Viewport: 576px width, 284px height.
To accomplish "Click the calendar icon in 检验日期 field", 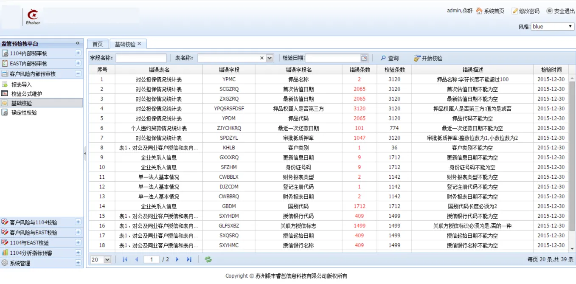I will 364,58.
